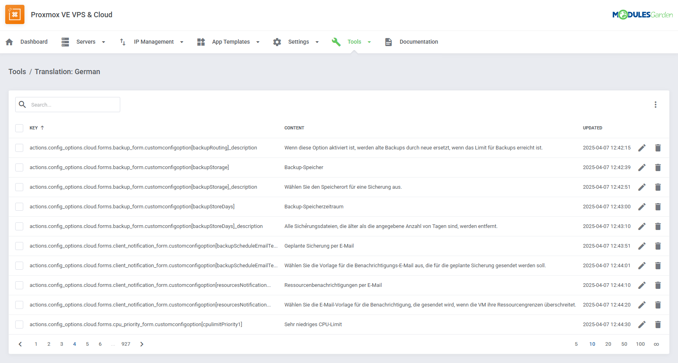Go to page 927 of translations

point(126,344)
